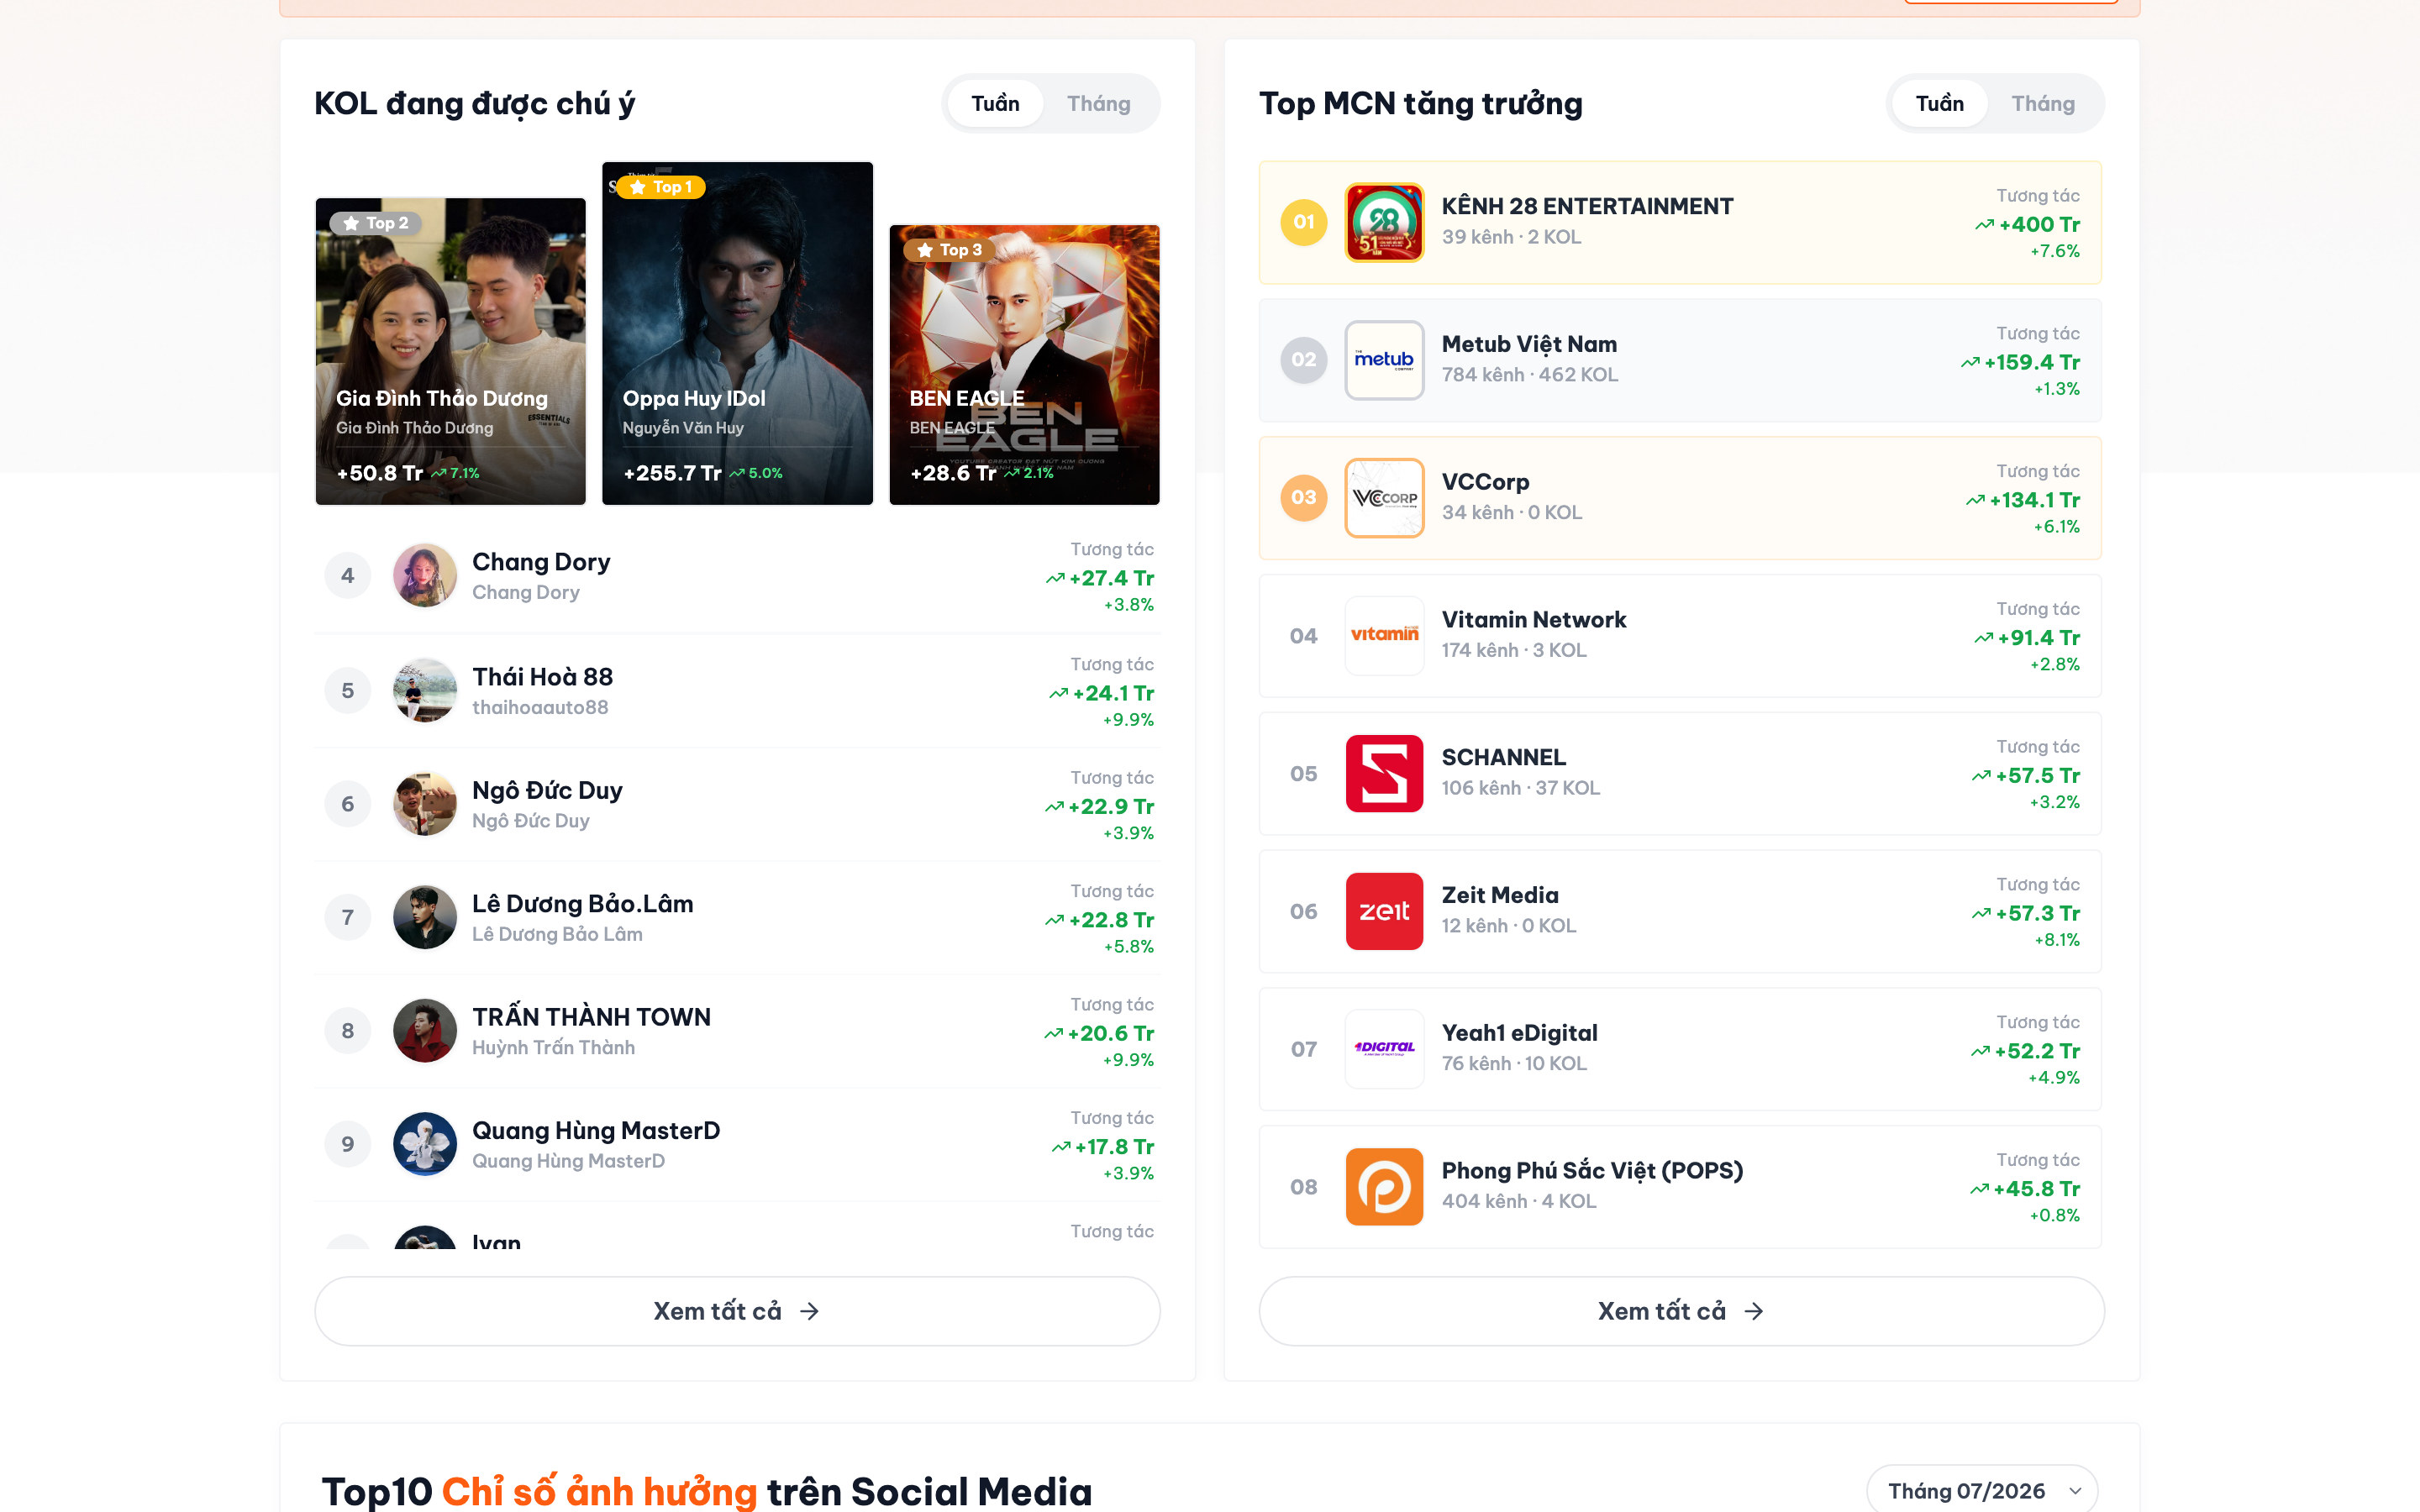Click the SCHANNEL red logo

coord(1384,773)
